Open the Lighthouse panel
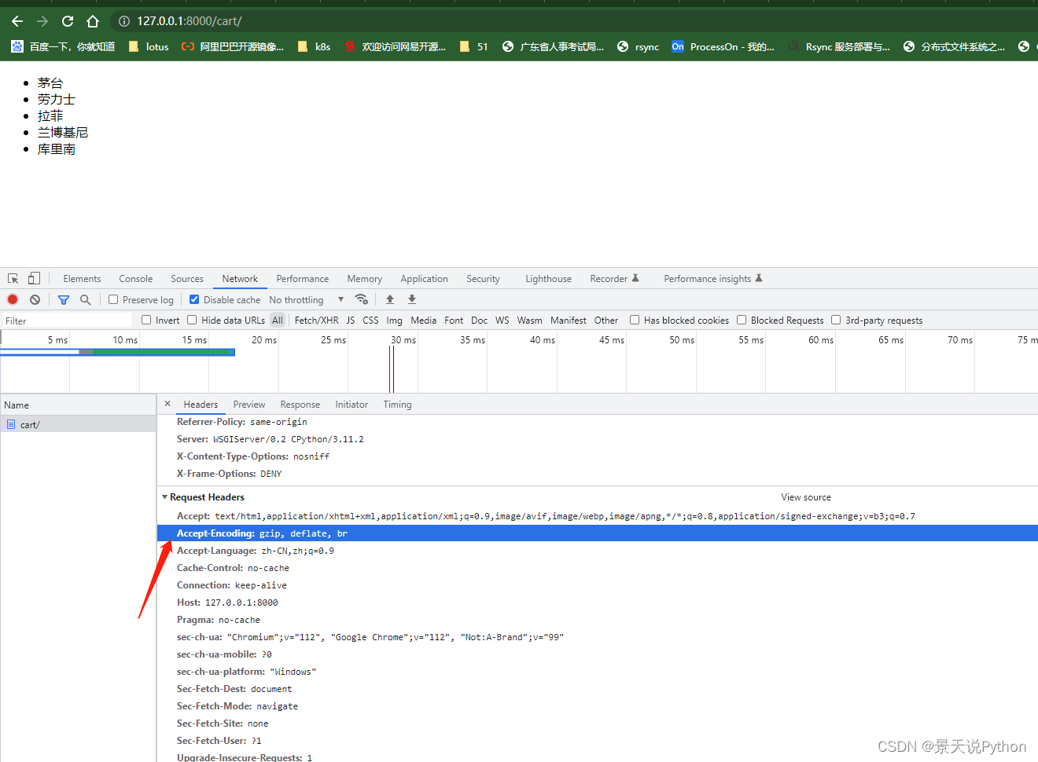The image size is (1038, 762). click(548, 279)
